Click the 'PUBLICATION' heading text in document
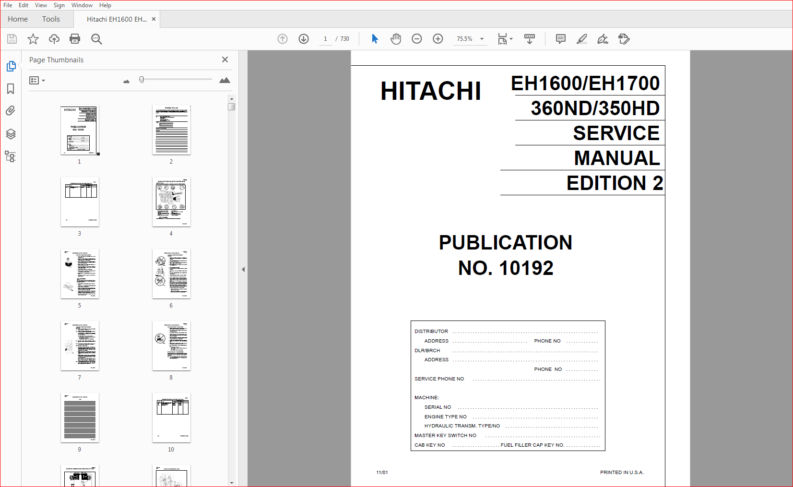Viewport: 793px width, 487px height. point(506,243)
